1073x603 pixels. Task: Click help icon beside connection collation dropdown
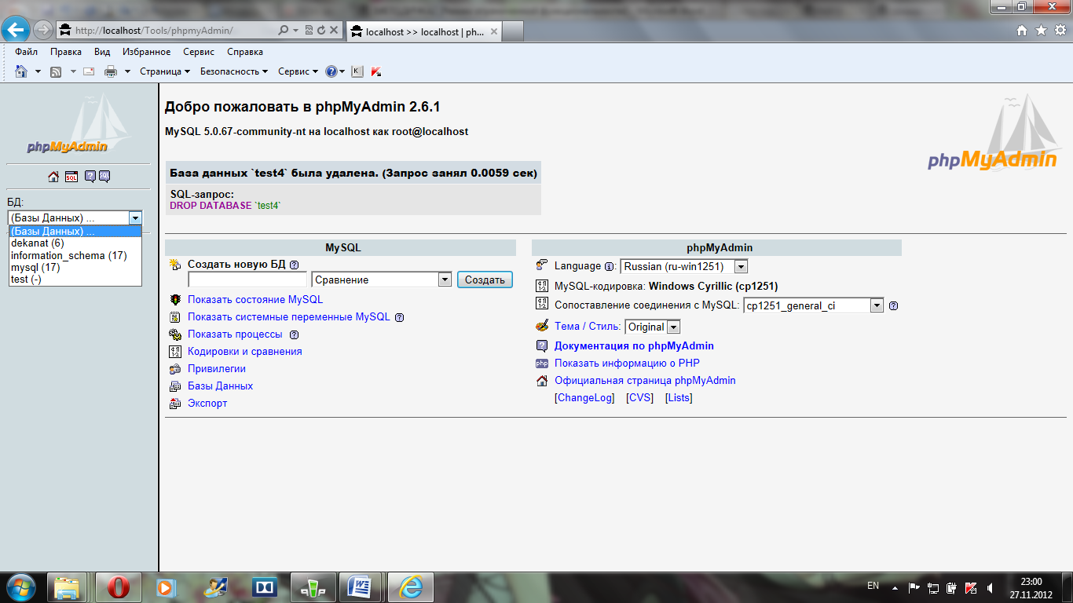point(893,305)
